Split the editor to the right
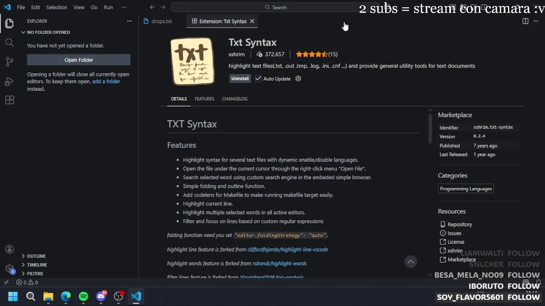 click(525, 21)
